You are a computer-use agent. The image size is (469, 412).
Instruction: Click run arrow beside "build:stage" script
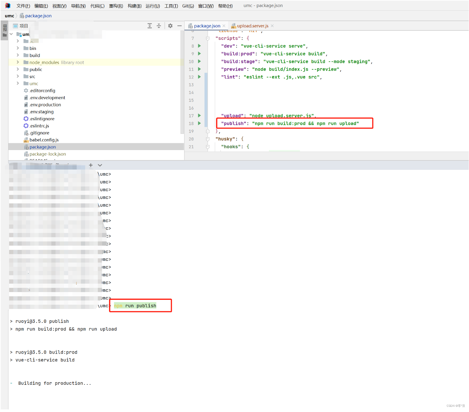[199, 61]
